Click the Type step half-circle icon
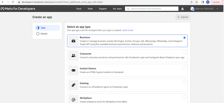The height and width of the screenshot is (103, 224). [38, 28]
